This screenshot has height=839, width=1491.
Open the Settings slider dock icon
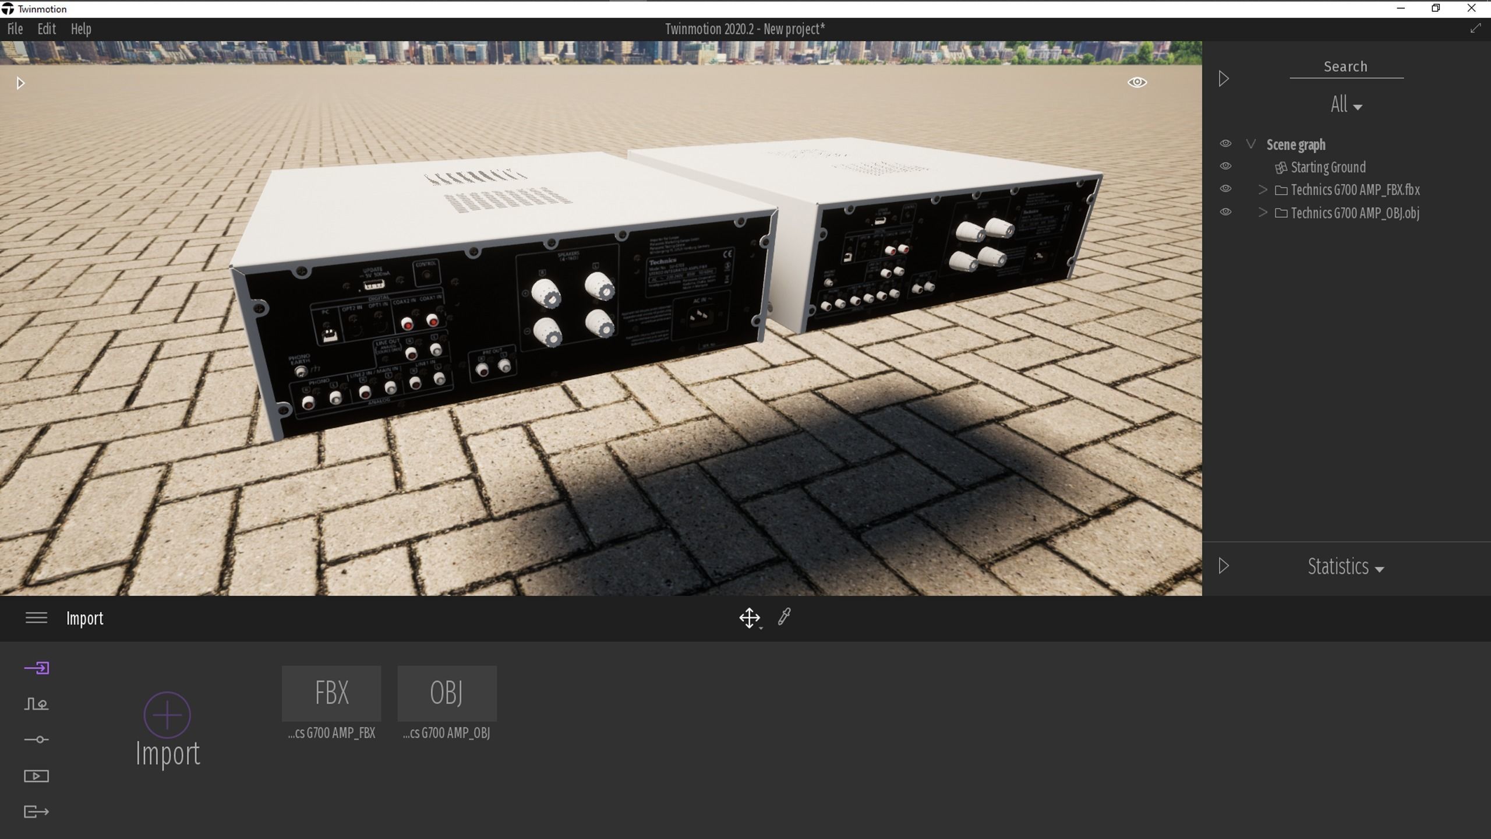(x=36, y=739)
